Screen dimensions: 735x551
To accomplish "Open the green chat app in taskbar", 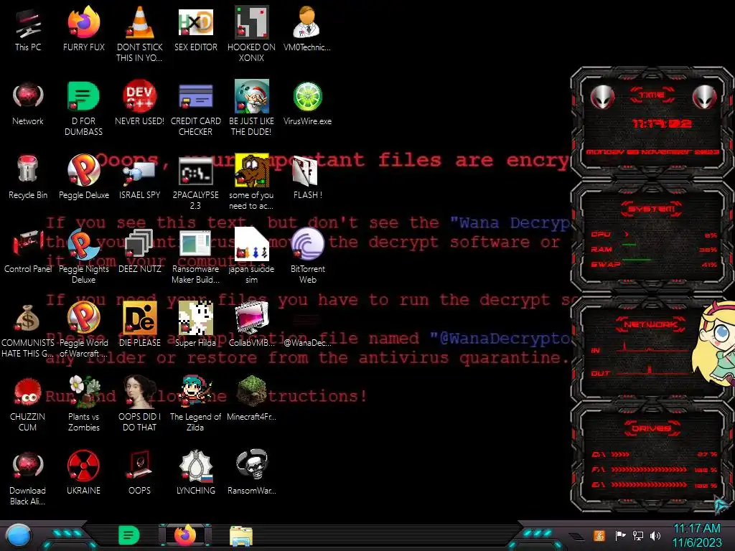I will point(128,535).
